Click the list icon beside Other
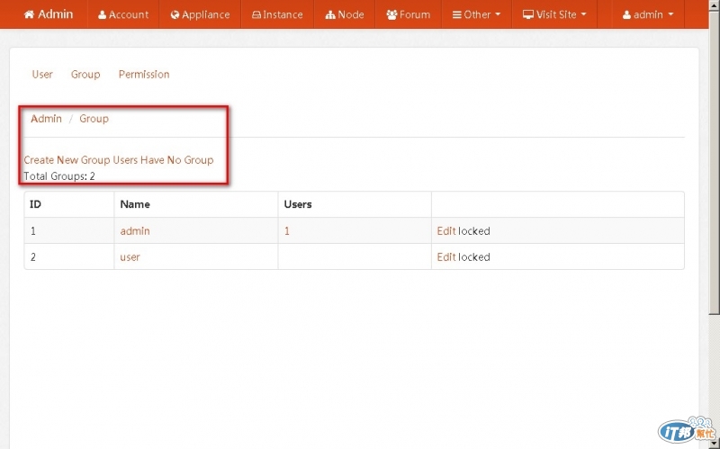720x449 pixels. click(x=456, y=14)
